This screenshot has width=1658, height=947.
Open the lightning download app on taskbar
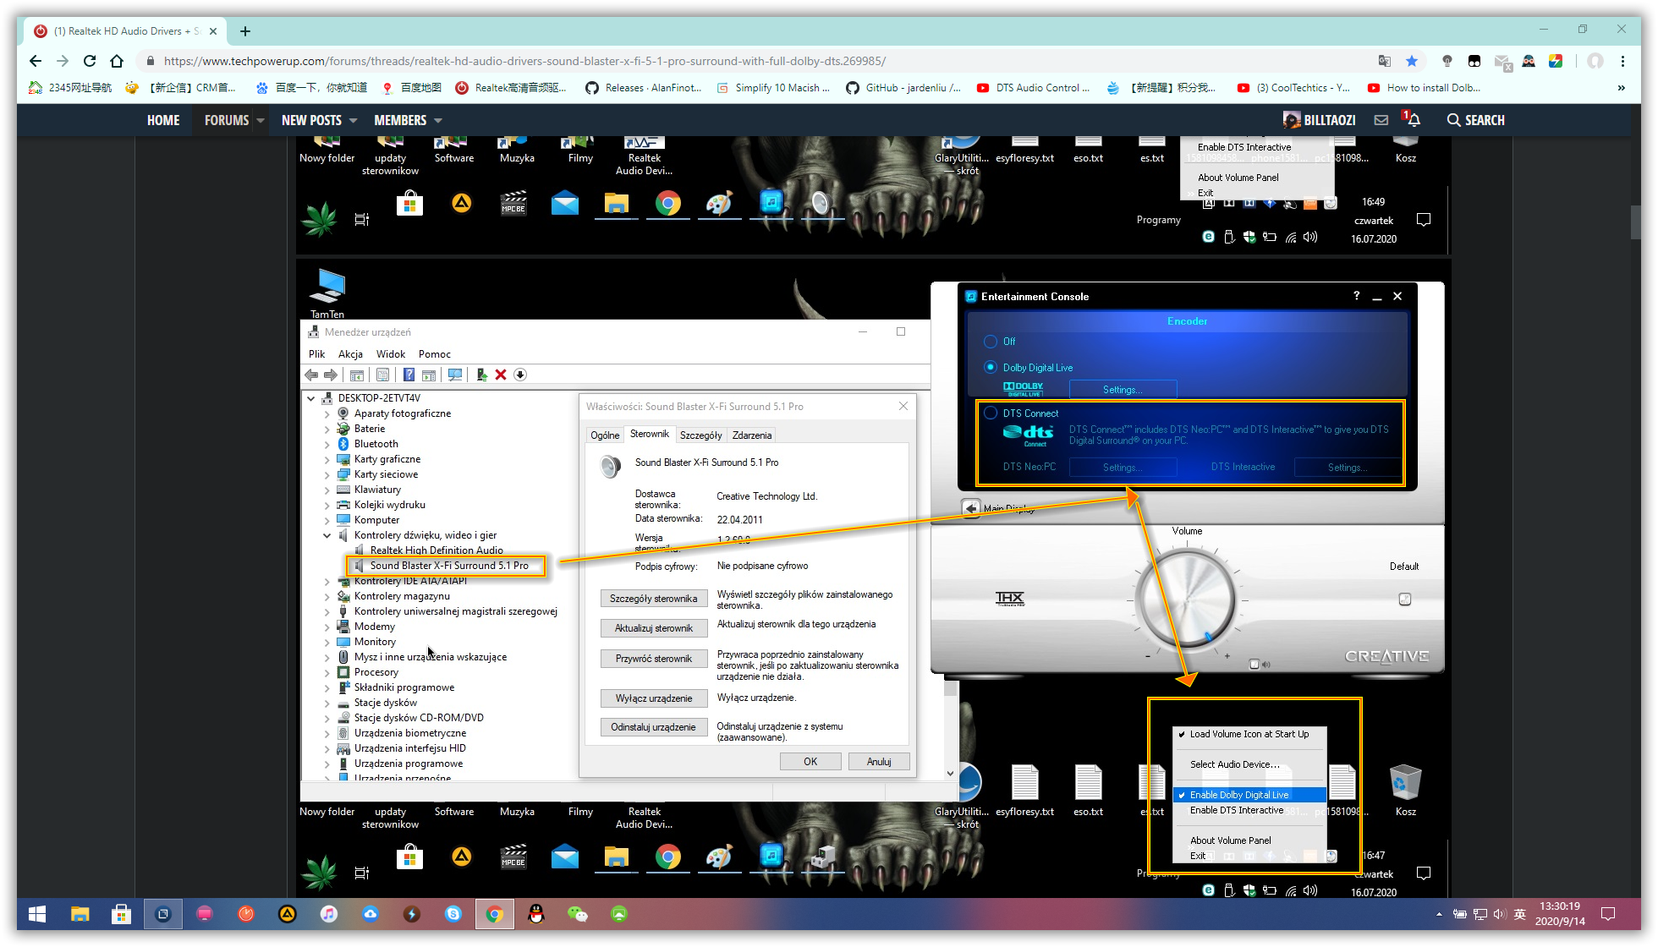[411, 914]
